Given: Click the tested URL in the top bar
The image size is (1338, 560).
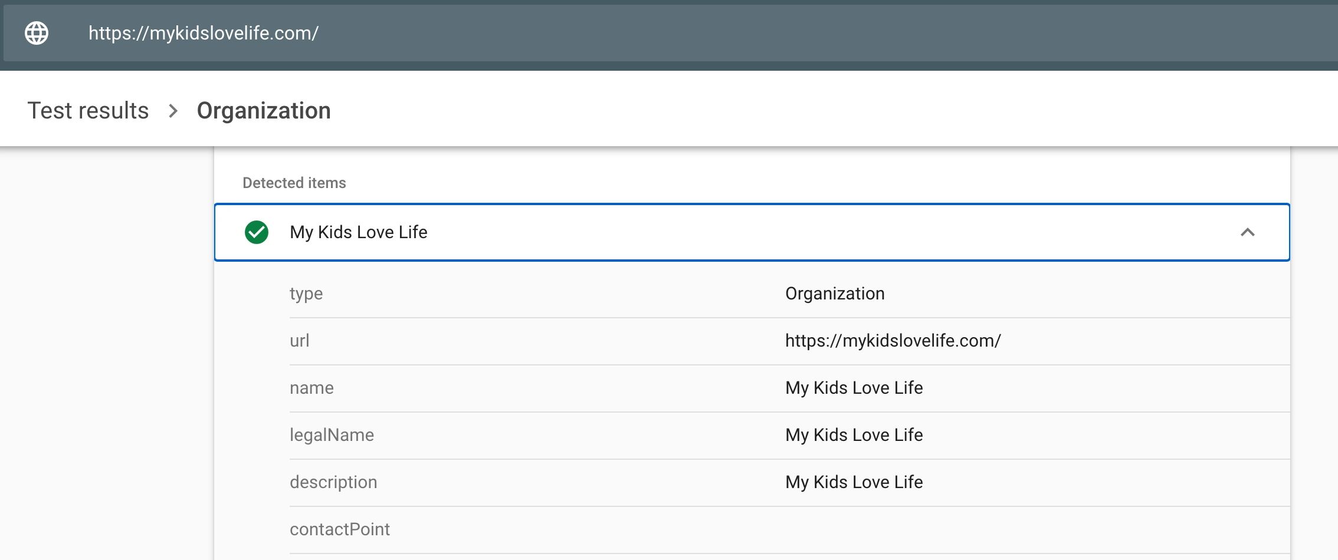Looking at the screenshot, I should click(204, 33).
